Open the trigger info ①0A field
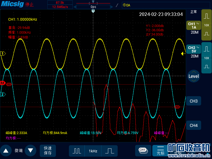Screen dimensions: 212x159 coord(166,5)
